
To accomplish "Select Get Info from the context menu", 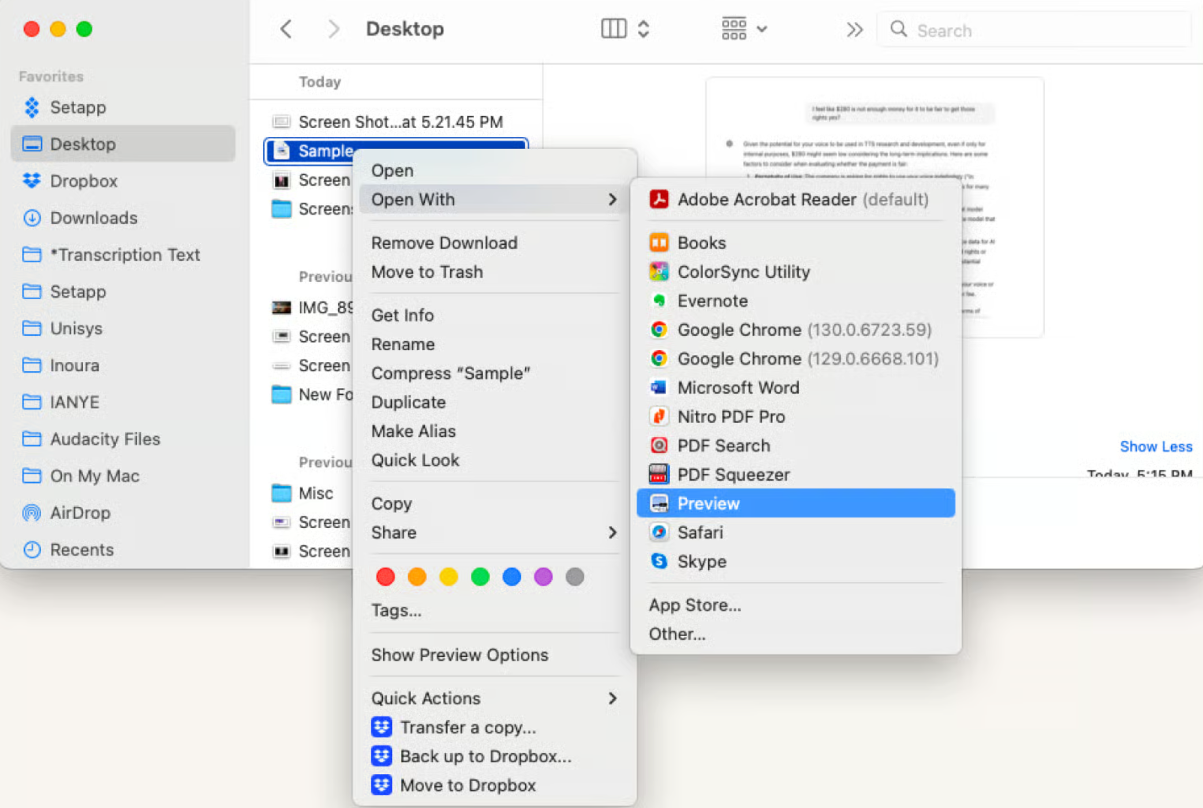I will [x=494, y=315].
